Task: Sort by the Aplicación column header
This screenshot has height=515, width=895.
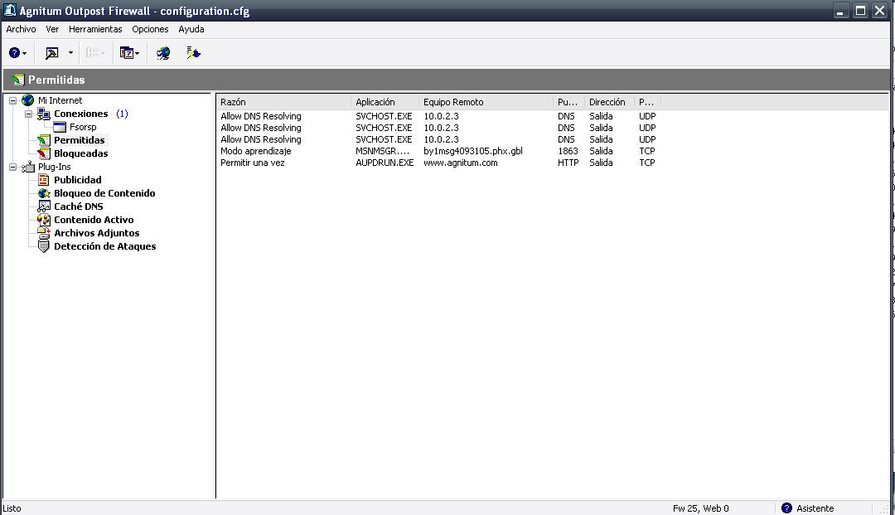Action: (385, 102)
